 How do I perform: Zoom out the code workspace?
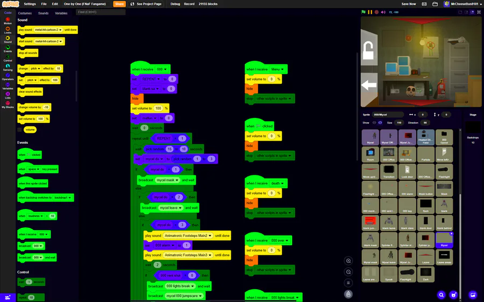click(x=348, y=272)
